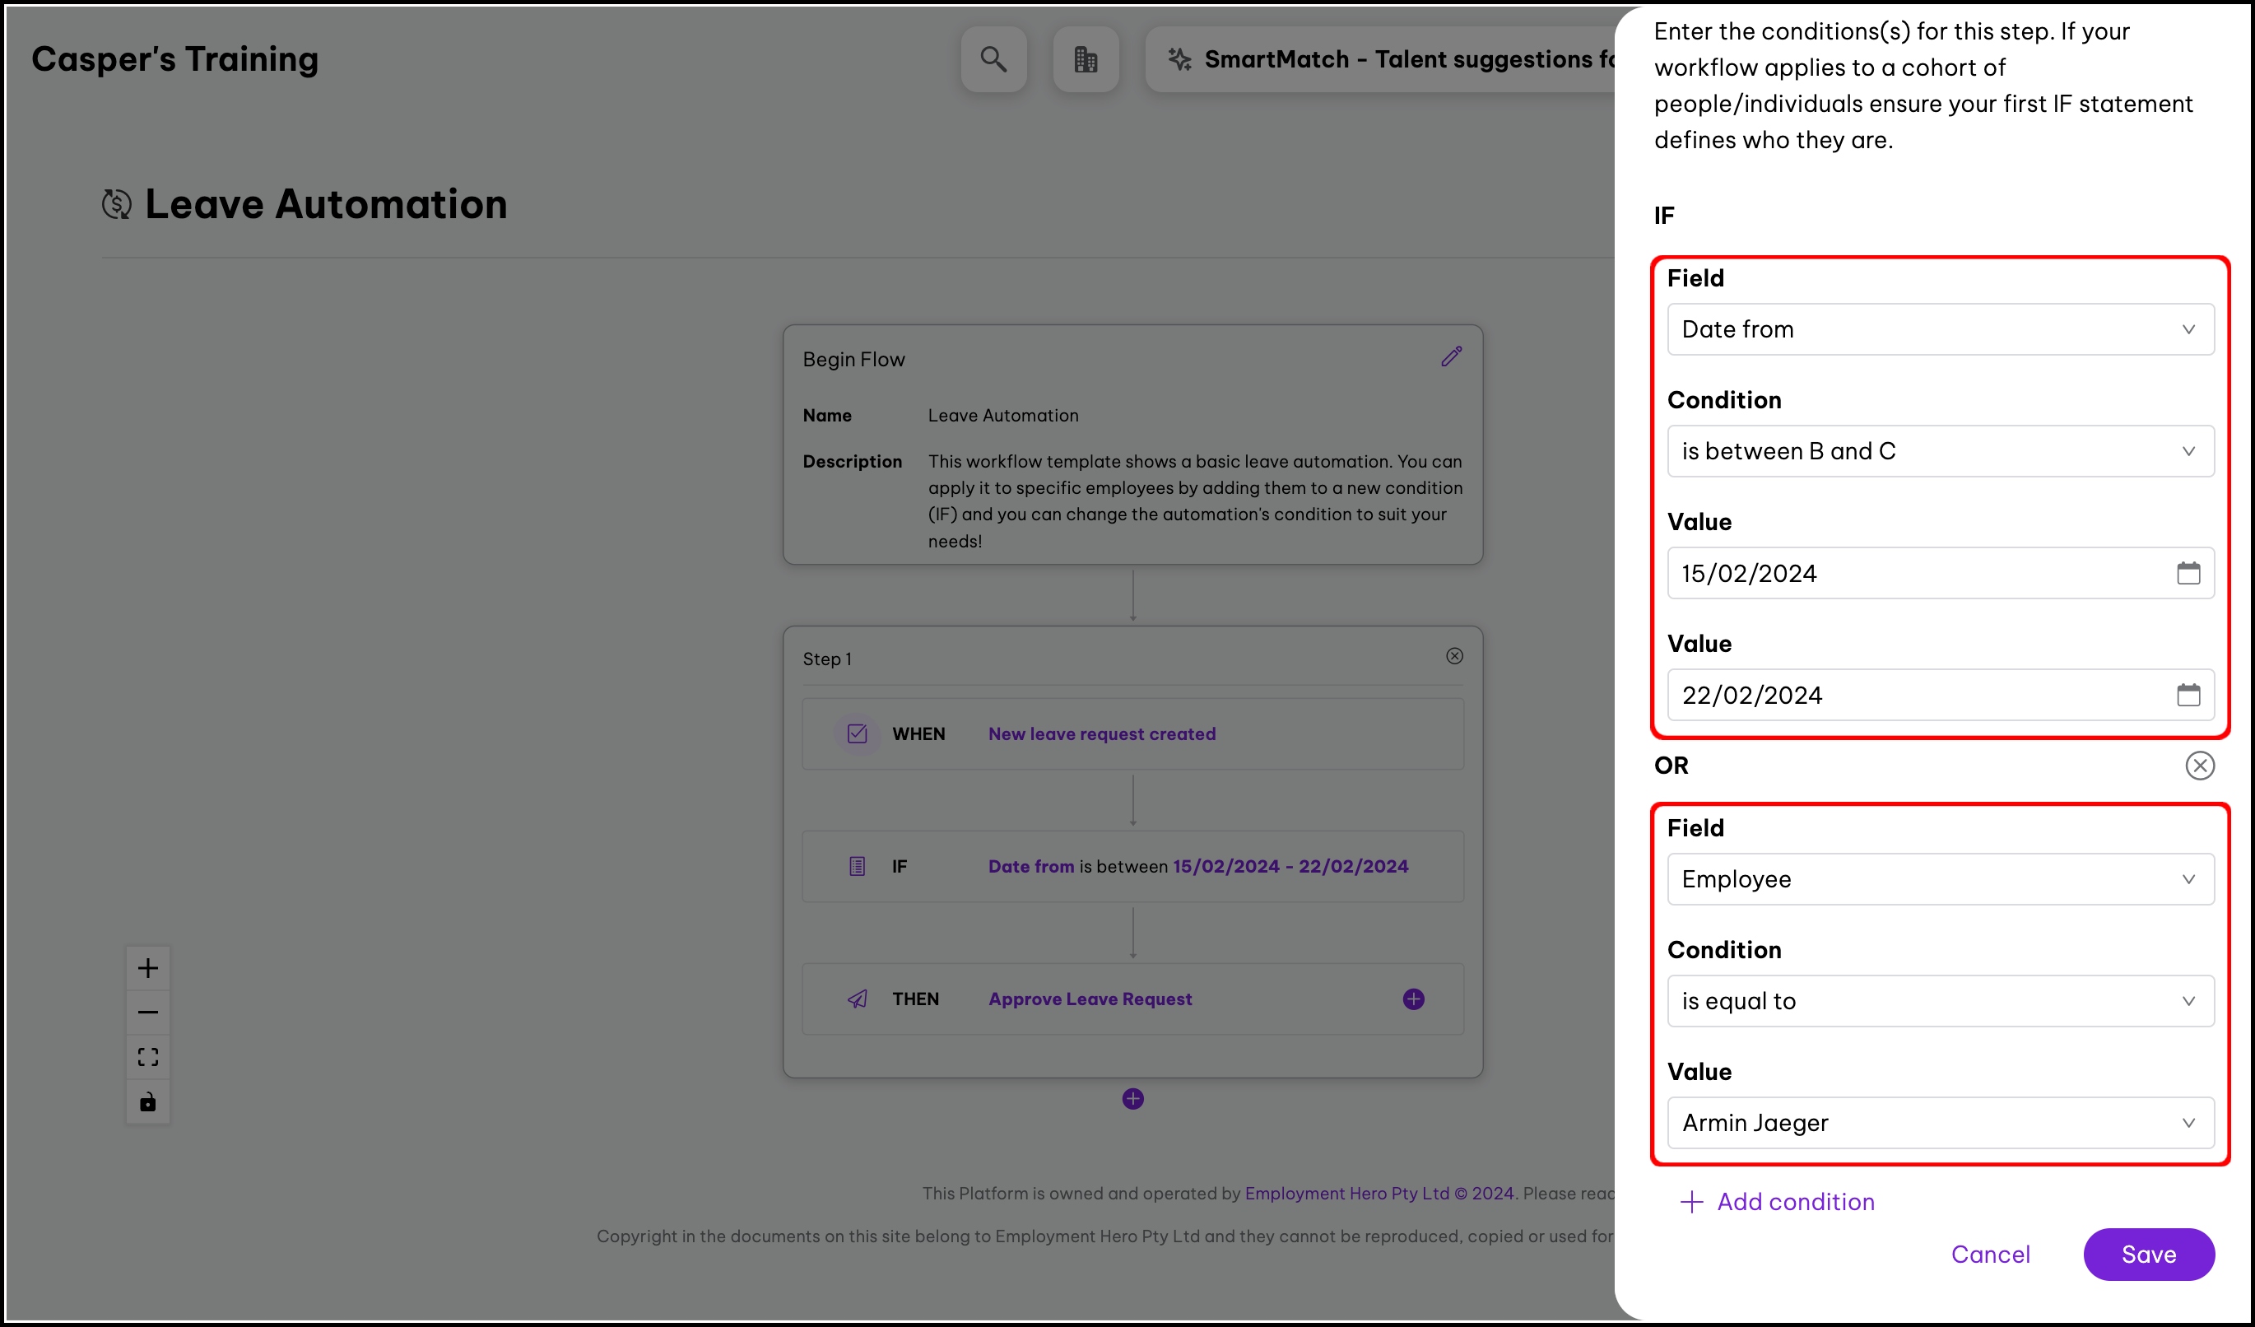The width and height of the screenshot is (2255, 1327).
Task: Add new step with bottom plus icon
Action: [1133, 1099]
